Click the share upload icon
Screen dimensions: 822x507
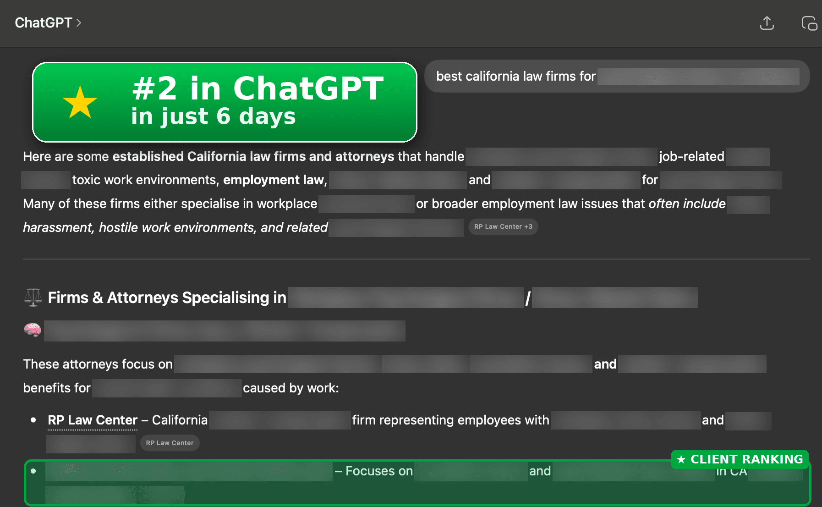pos(767,23)
